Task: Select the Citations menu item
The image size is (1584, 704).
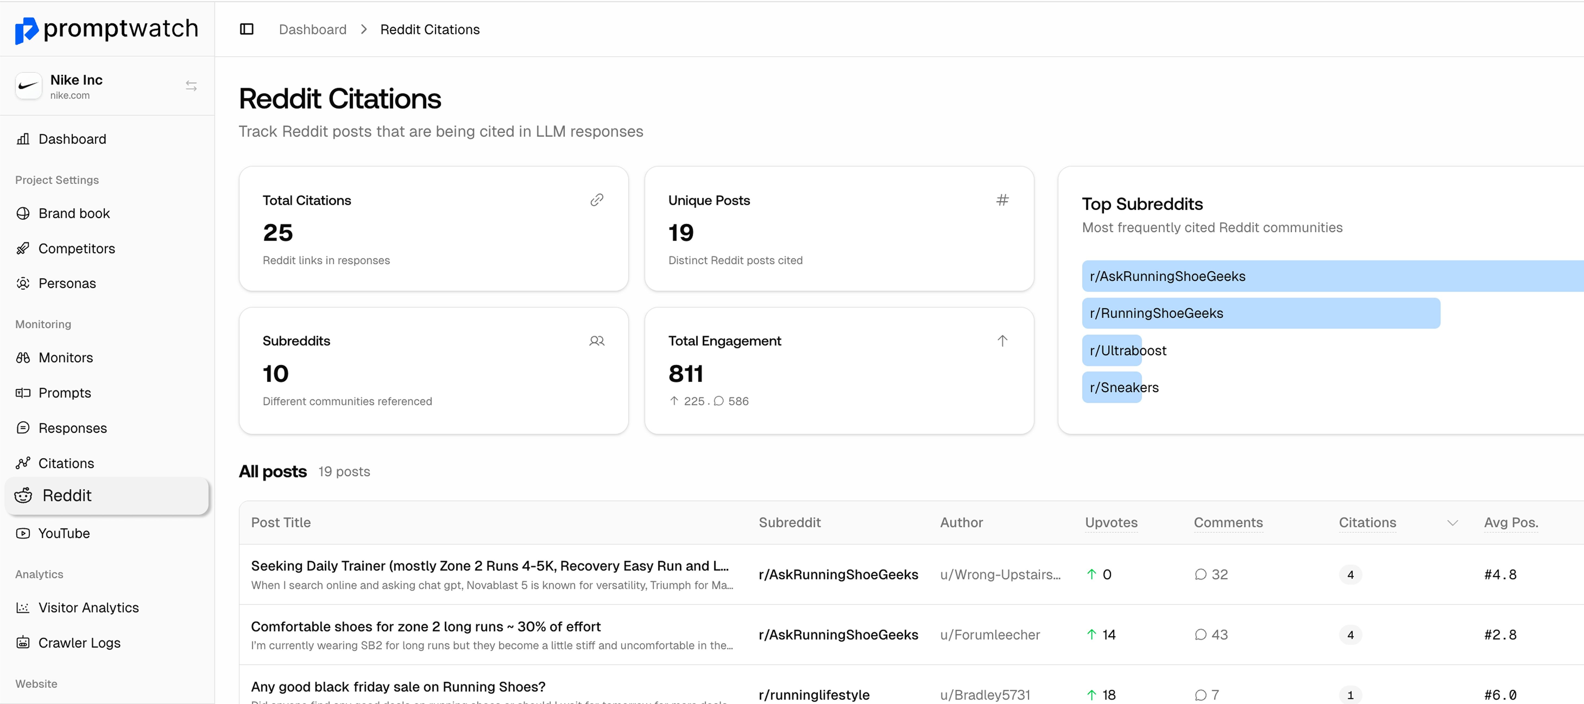Action: click(x=66, y=463)
